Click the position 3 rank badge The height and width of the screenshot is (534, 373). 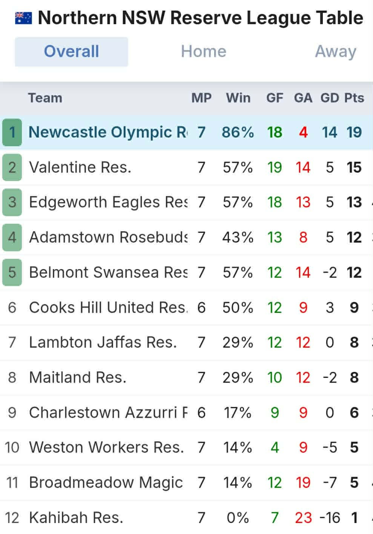tap(12, 202)
